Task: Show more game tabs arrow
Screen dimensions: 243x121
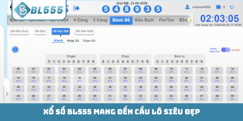Action: (x=190, y=20)
